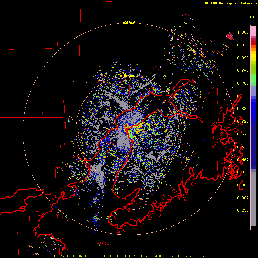Click the CORRELATION COEFFICIENT (CC) product title

[90, 256]
